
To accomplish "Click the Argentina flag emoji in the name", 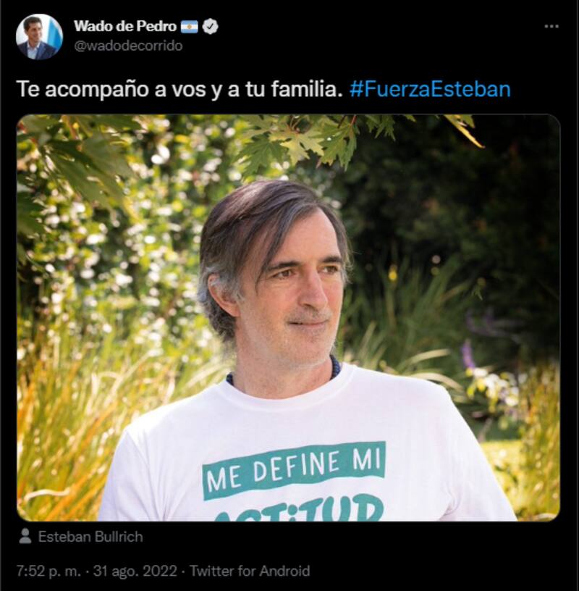I will click(189, 27).
